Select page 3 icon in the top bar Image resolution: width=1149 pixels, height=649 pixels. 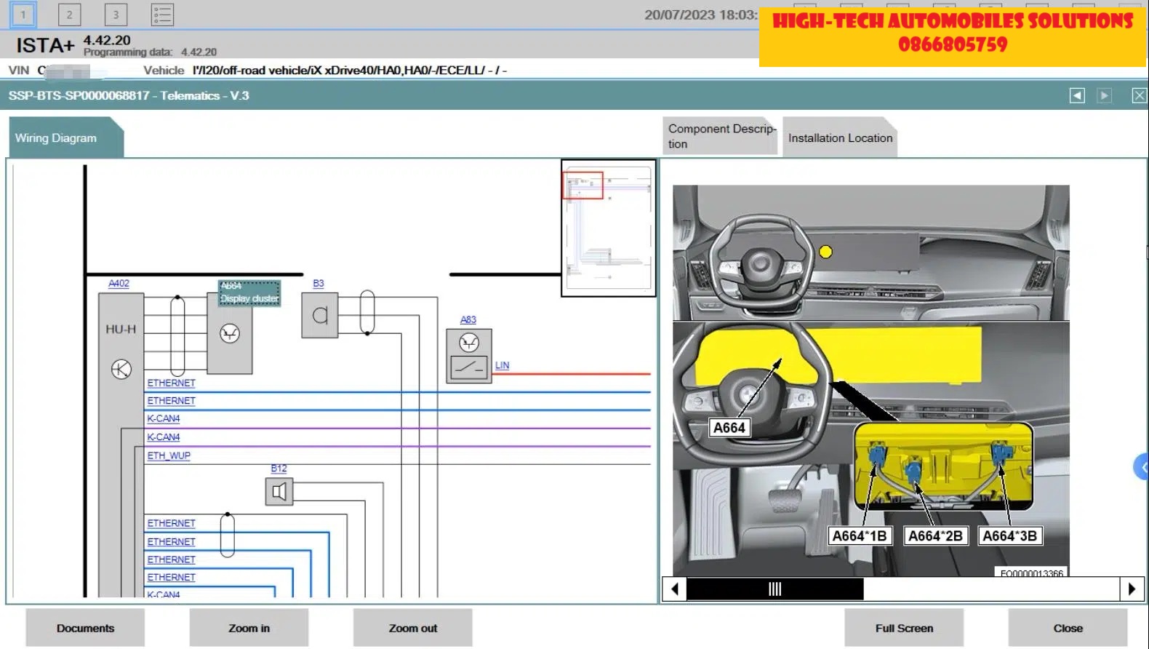(x=116, y=15)
